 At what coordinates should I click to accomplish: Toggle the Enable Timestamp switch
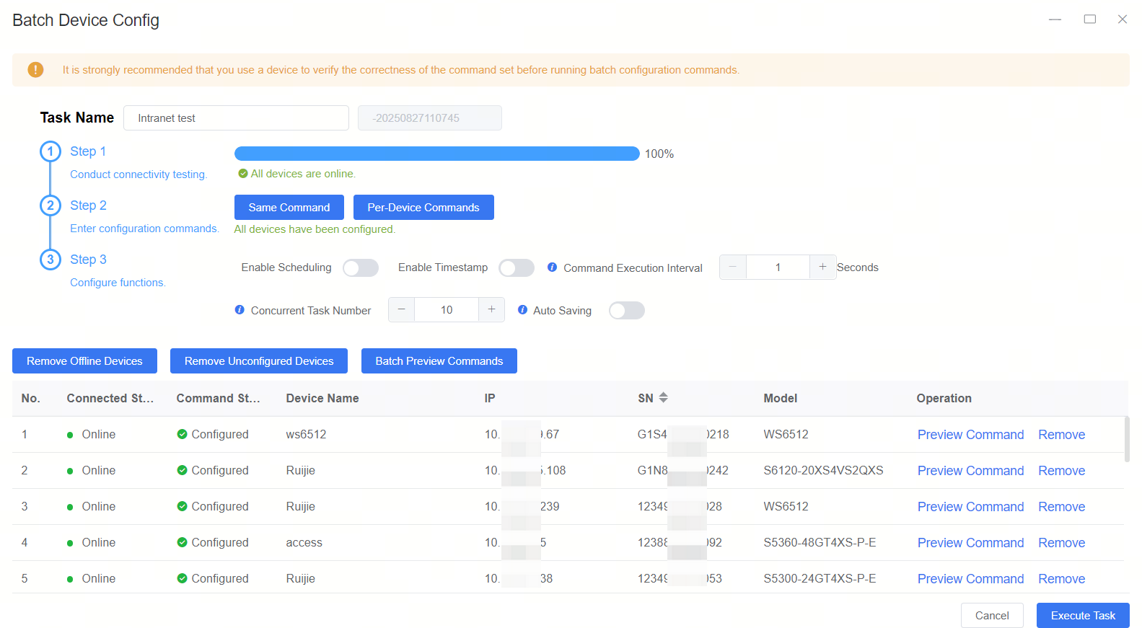[517, 267]
